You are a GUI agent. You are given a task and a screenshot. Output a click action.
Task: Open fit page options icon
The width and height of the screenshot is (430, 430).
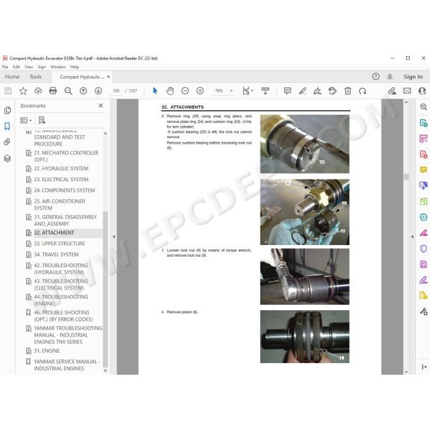pos(248,91)
